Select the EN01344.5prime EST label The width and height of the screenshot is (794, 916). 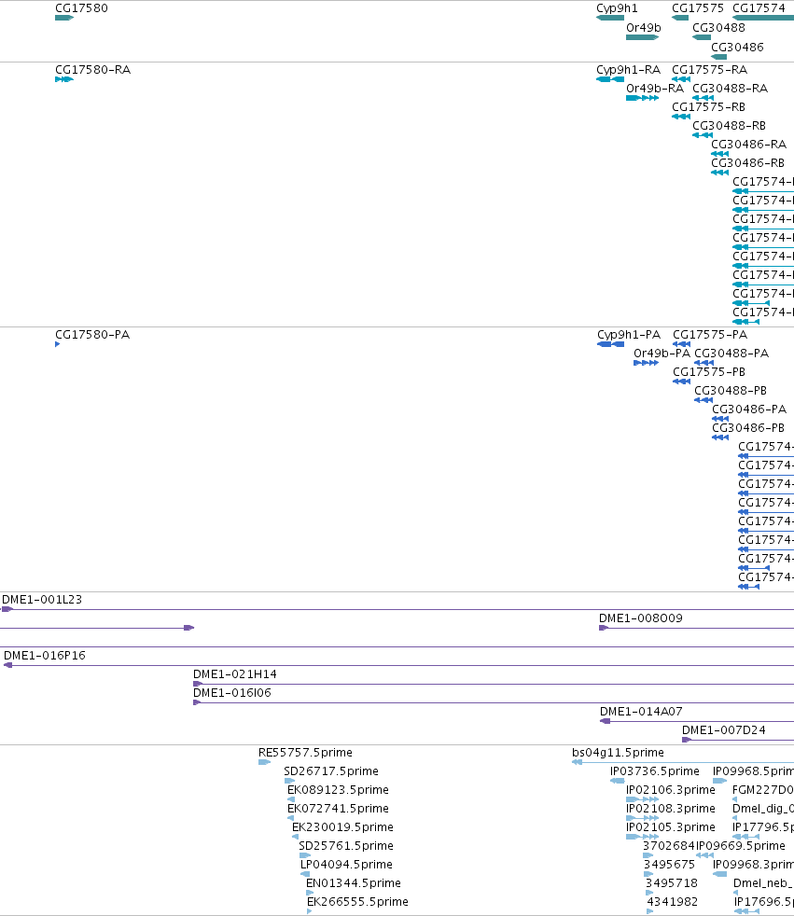click(354, 884)
